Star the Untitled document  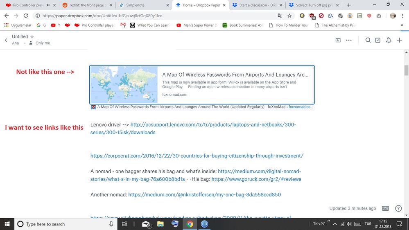click(x=32, y=36)
